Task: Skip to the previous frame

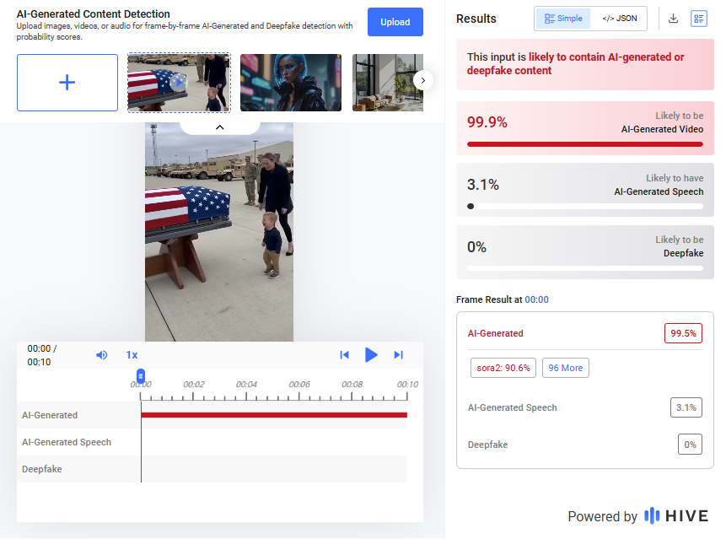Action: (x=344, y=355)
